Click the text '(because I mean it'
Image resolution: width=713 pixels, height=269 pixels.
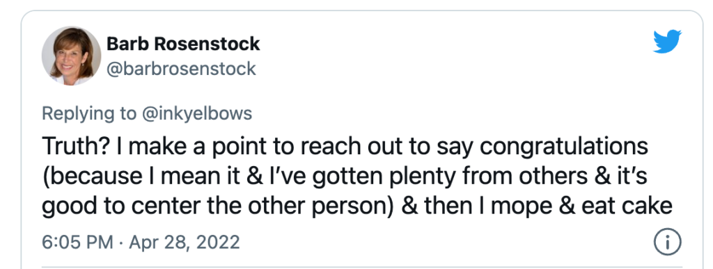pos(135,177)
